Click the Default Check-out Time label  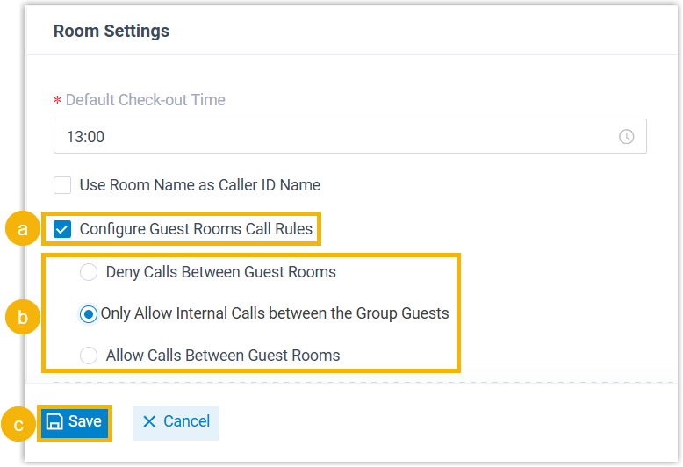145,100
